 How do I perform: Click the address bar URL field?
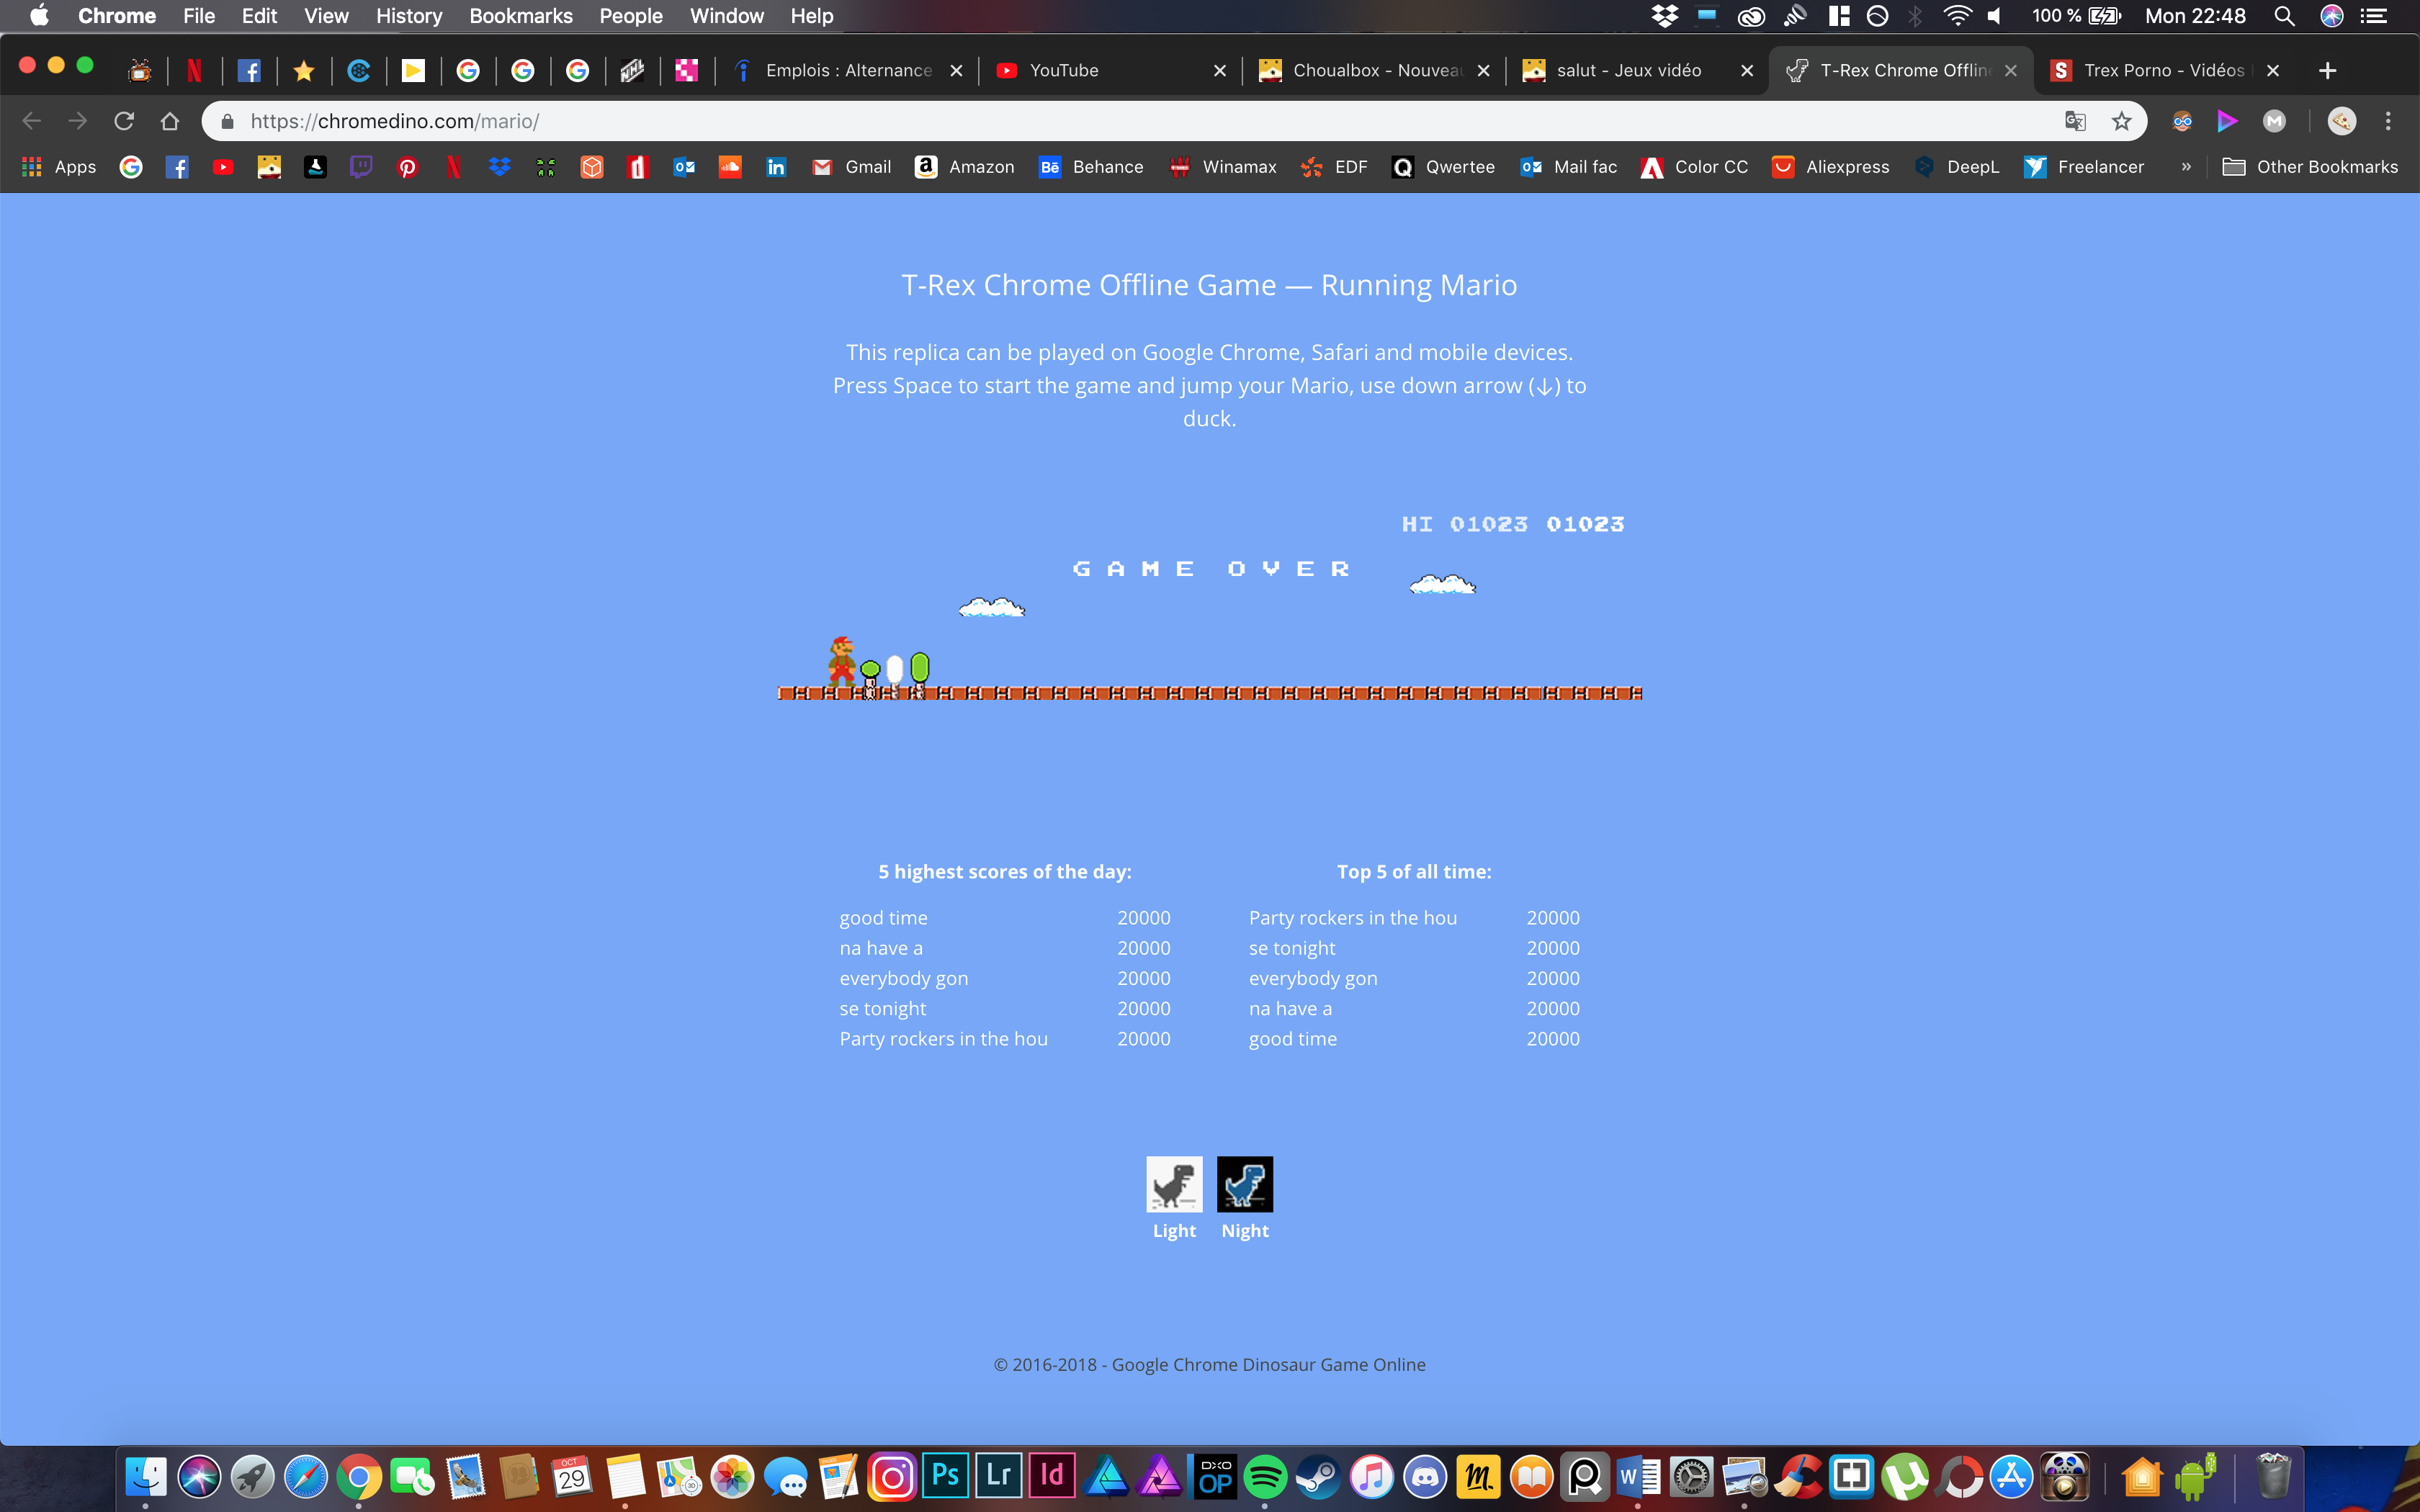point(1100,121)
